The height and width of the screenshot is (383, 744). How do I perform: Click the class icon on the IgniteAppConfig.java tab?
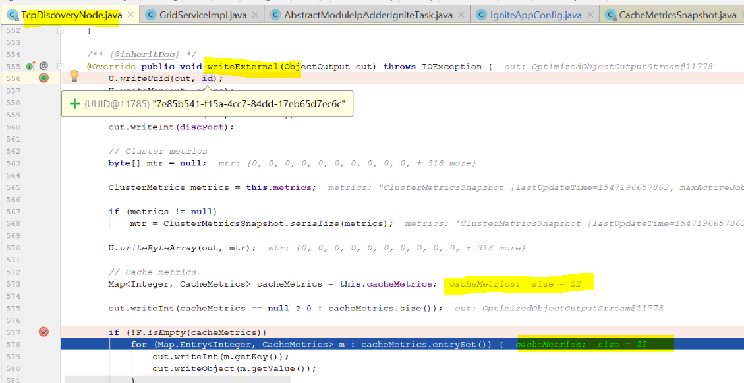pyautogui.click(x=480, y=15)
